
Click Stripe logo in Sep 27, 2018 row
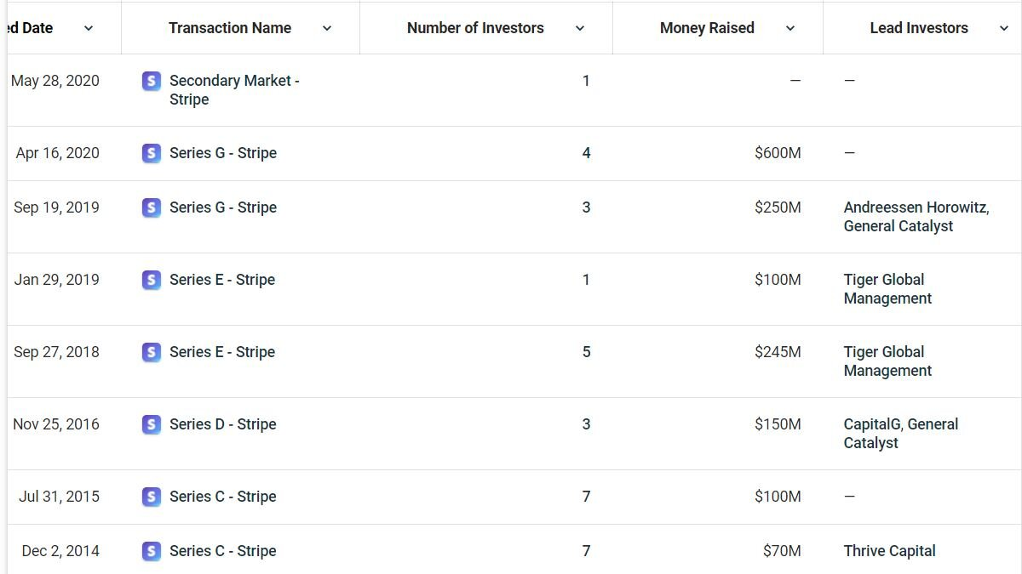[151, 352]
